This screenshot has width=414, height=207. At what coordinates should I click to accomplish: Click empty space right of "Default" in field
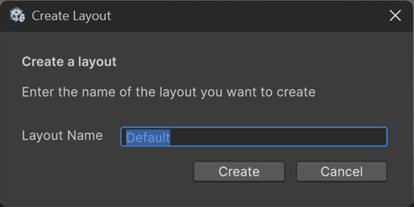(279, 137)
